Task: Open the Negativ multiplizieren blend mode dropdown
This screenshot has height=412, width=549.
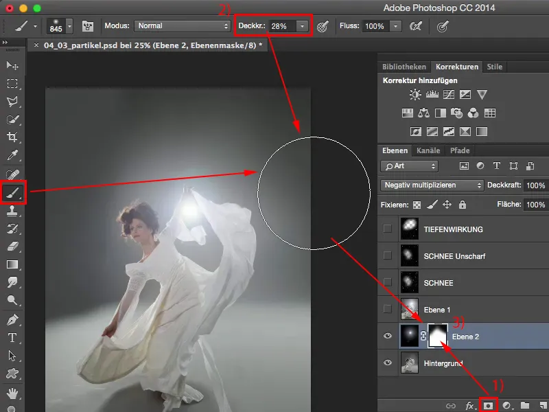Action: tap(432, 185)
